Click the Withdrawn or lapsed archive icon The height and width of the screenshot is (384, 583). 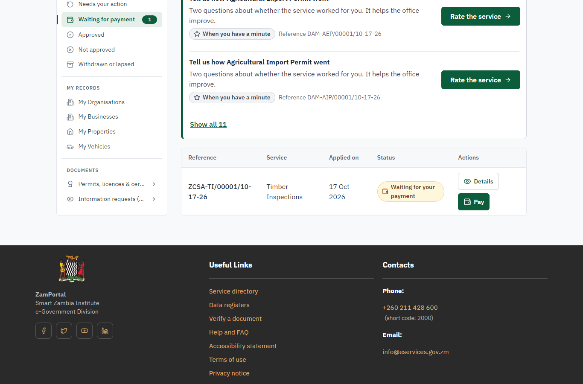(70, 64)
